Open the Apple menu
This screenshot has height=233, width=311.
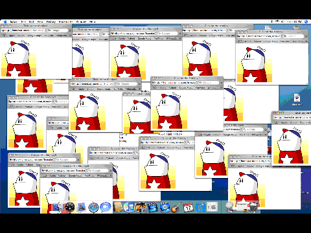pos(5,21)
